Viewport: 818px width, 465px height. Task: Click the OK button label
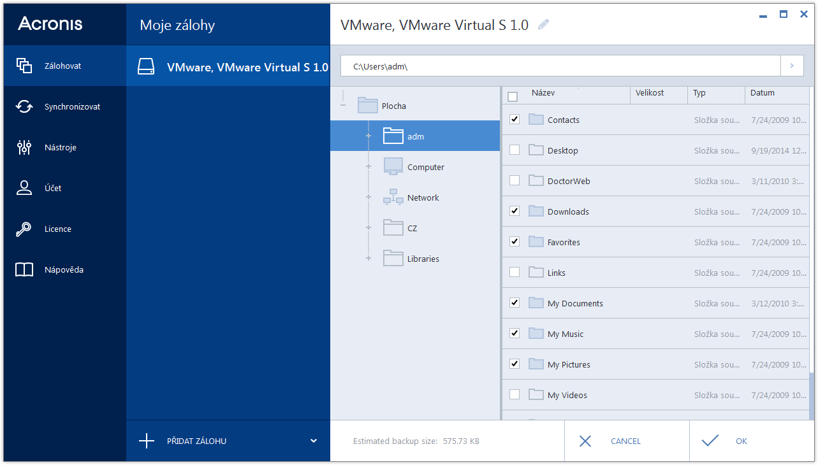click(x=741, y=441)
